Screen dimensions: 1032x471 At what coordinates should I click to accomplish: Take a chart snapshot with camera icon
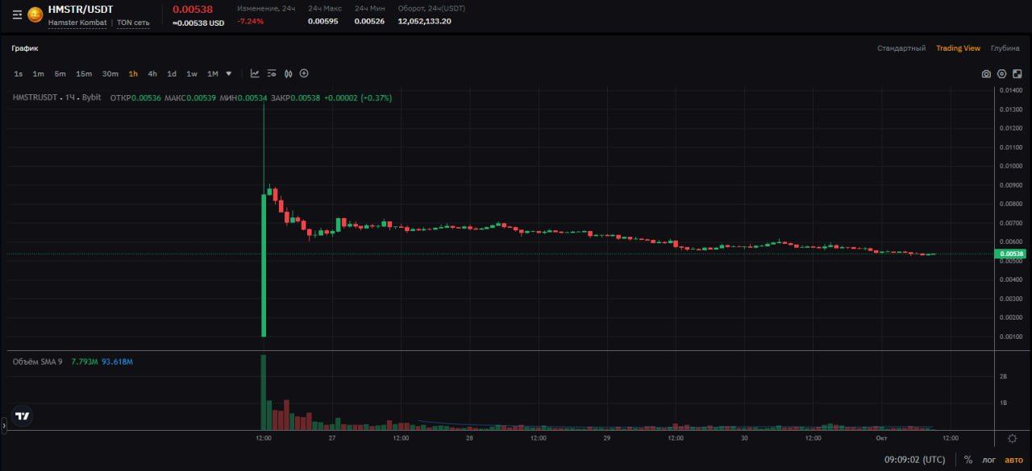coord(986,74)
